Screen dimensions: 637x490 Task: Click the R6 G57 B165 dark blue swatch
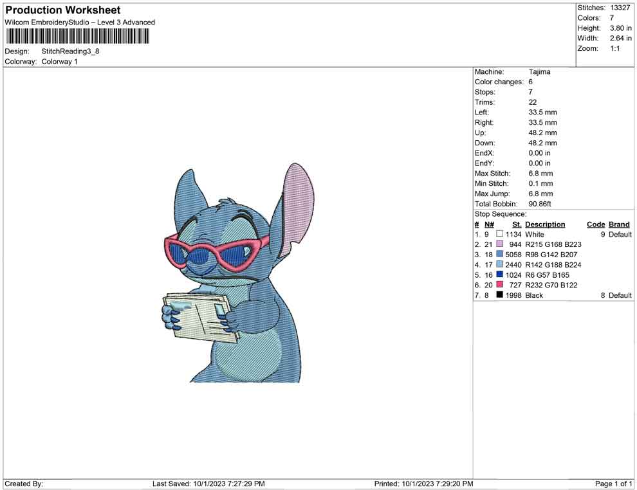pos(500,275)
